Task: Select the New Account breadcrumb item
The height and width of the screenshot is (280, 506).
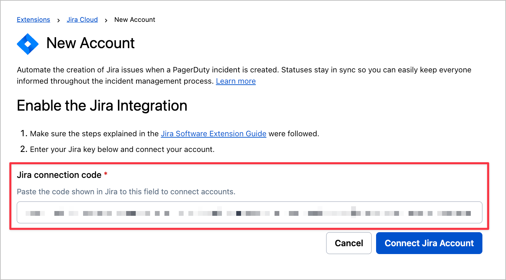Action: pyautogui.click(x=135, y=20)
